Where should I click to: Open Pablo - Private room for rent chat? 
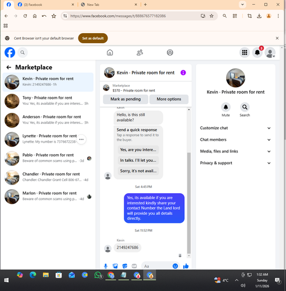pos(48,158)
